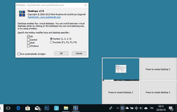
Task: Open File Explorer from the taskbar
Action: click(x=66, y=108)
